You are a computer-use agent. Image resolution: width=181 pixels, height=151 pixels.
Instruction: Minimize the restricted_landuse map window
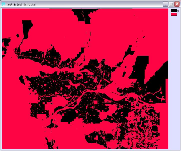166,4
